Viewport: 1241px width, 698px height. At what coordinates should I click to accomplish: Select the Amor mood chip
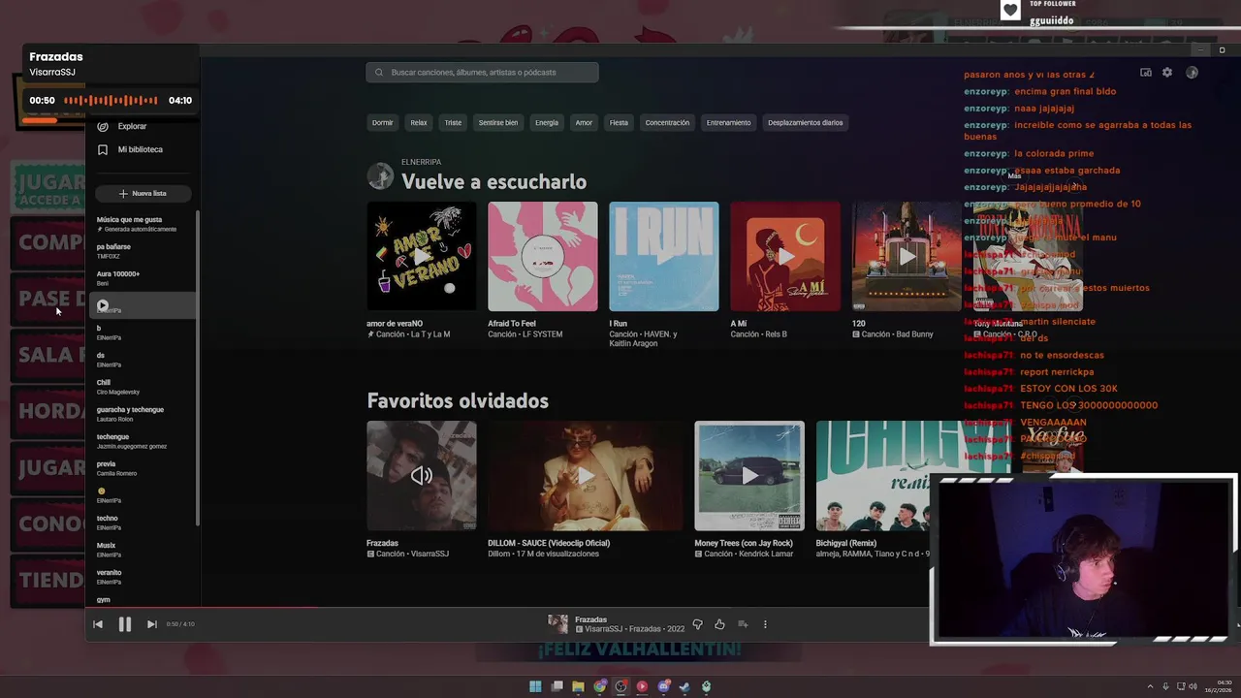point(584,123)
